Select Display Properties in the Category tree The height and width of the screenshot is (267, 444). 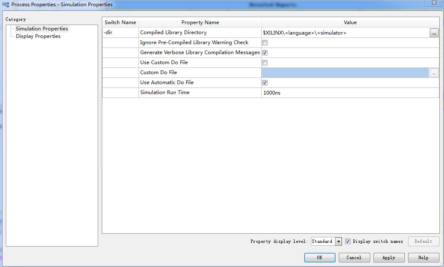point(38,36)
